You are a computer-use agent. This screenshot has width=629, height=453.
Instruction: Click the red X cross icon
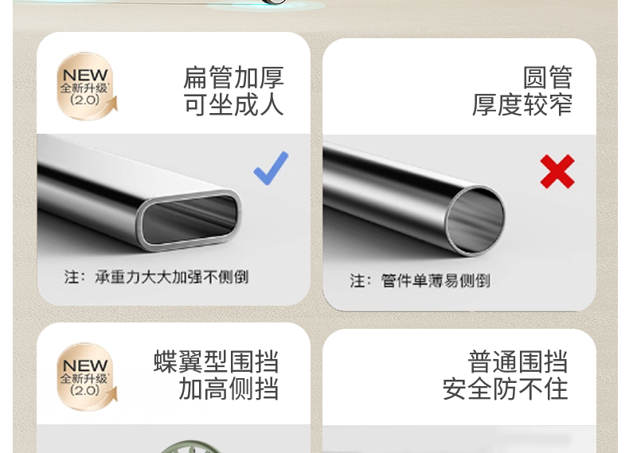(x=557, y=171)
